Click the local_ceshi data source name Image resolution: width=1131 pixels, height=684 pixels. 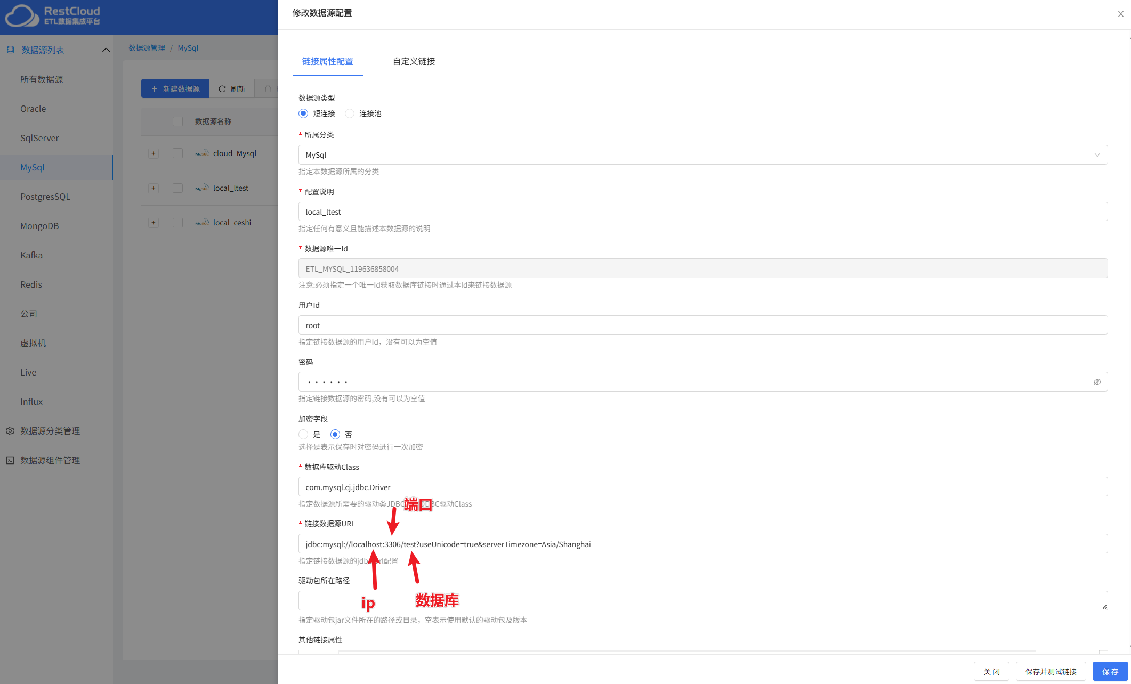232,223
